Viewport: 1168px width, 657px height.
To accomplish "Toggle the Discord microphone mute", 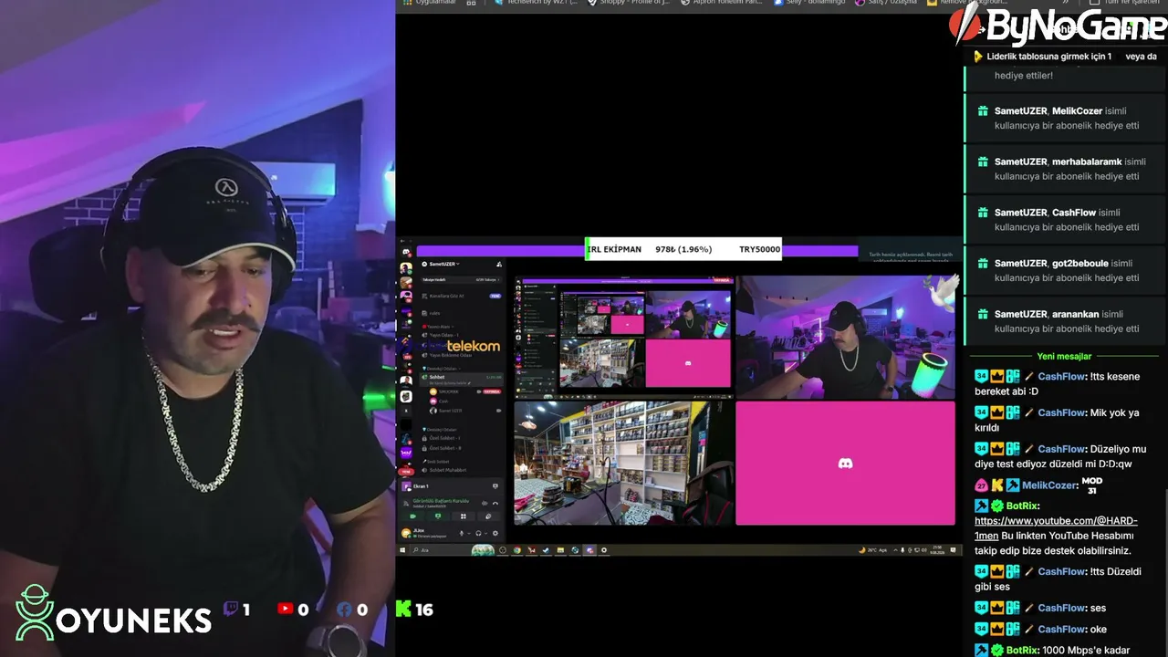I will 461,533.
